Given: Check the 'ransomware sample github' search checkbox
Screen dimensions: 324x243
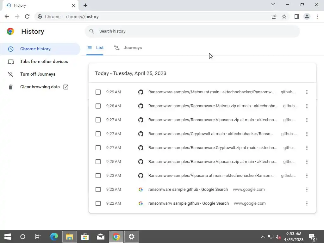Looking at the screenshot, I should coord(98,190).
